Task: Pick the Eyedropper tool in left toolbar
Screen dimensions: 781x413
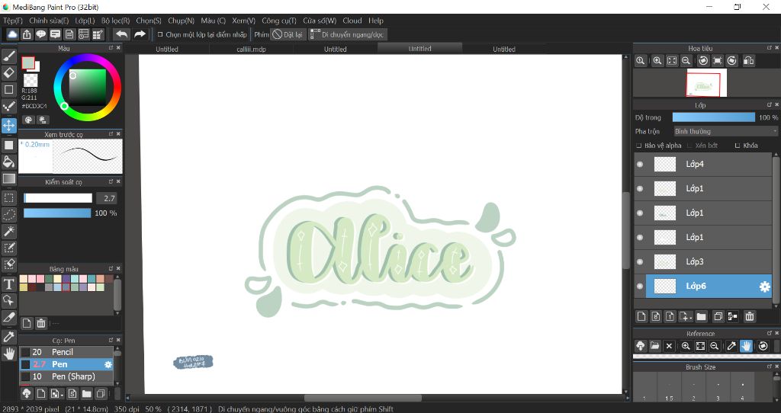Action: 9,337
